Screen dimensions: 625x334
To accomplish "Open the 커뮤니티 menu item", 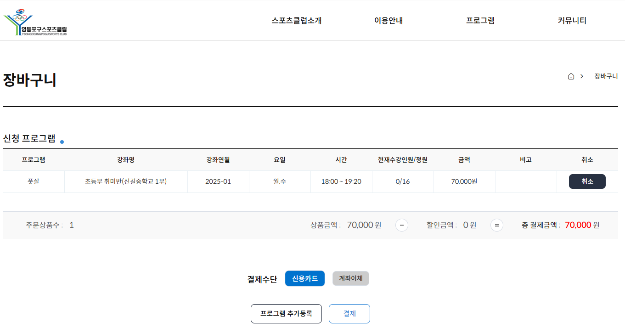I will pos(572,21).
